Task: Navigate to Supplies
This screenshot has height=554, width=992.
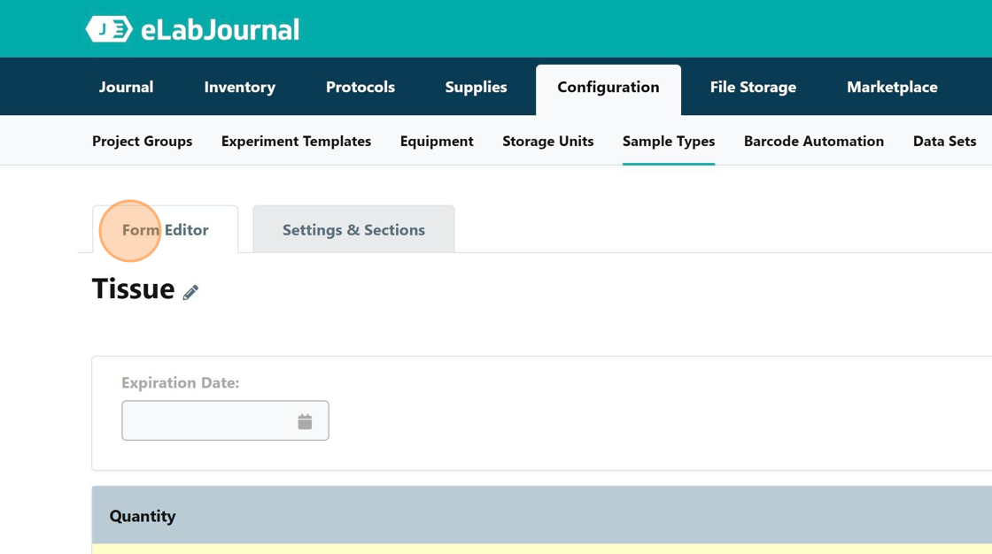Action: coord(476,88)
